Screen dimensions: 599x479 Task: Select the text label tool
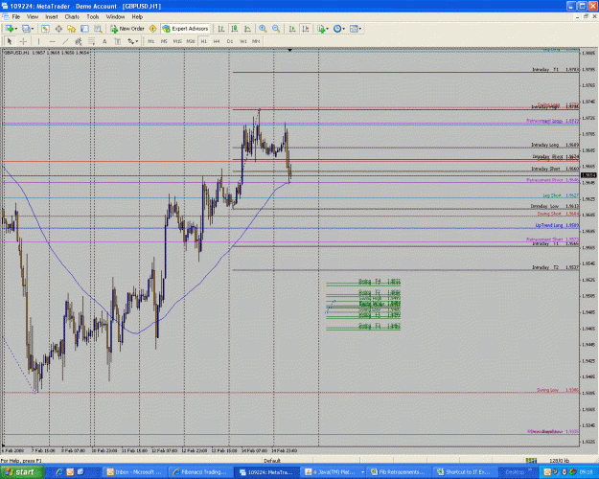point(118,41)
